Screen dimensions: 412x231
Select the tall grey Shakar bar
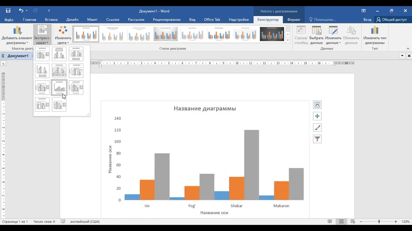pyautogui.click(x=251, y=165)
